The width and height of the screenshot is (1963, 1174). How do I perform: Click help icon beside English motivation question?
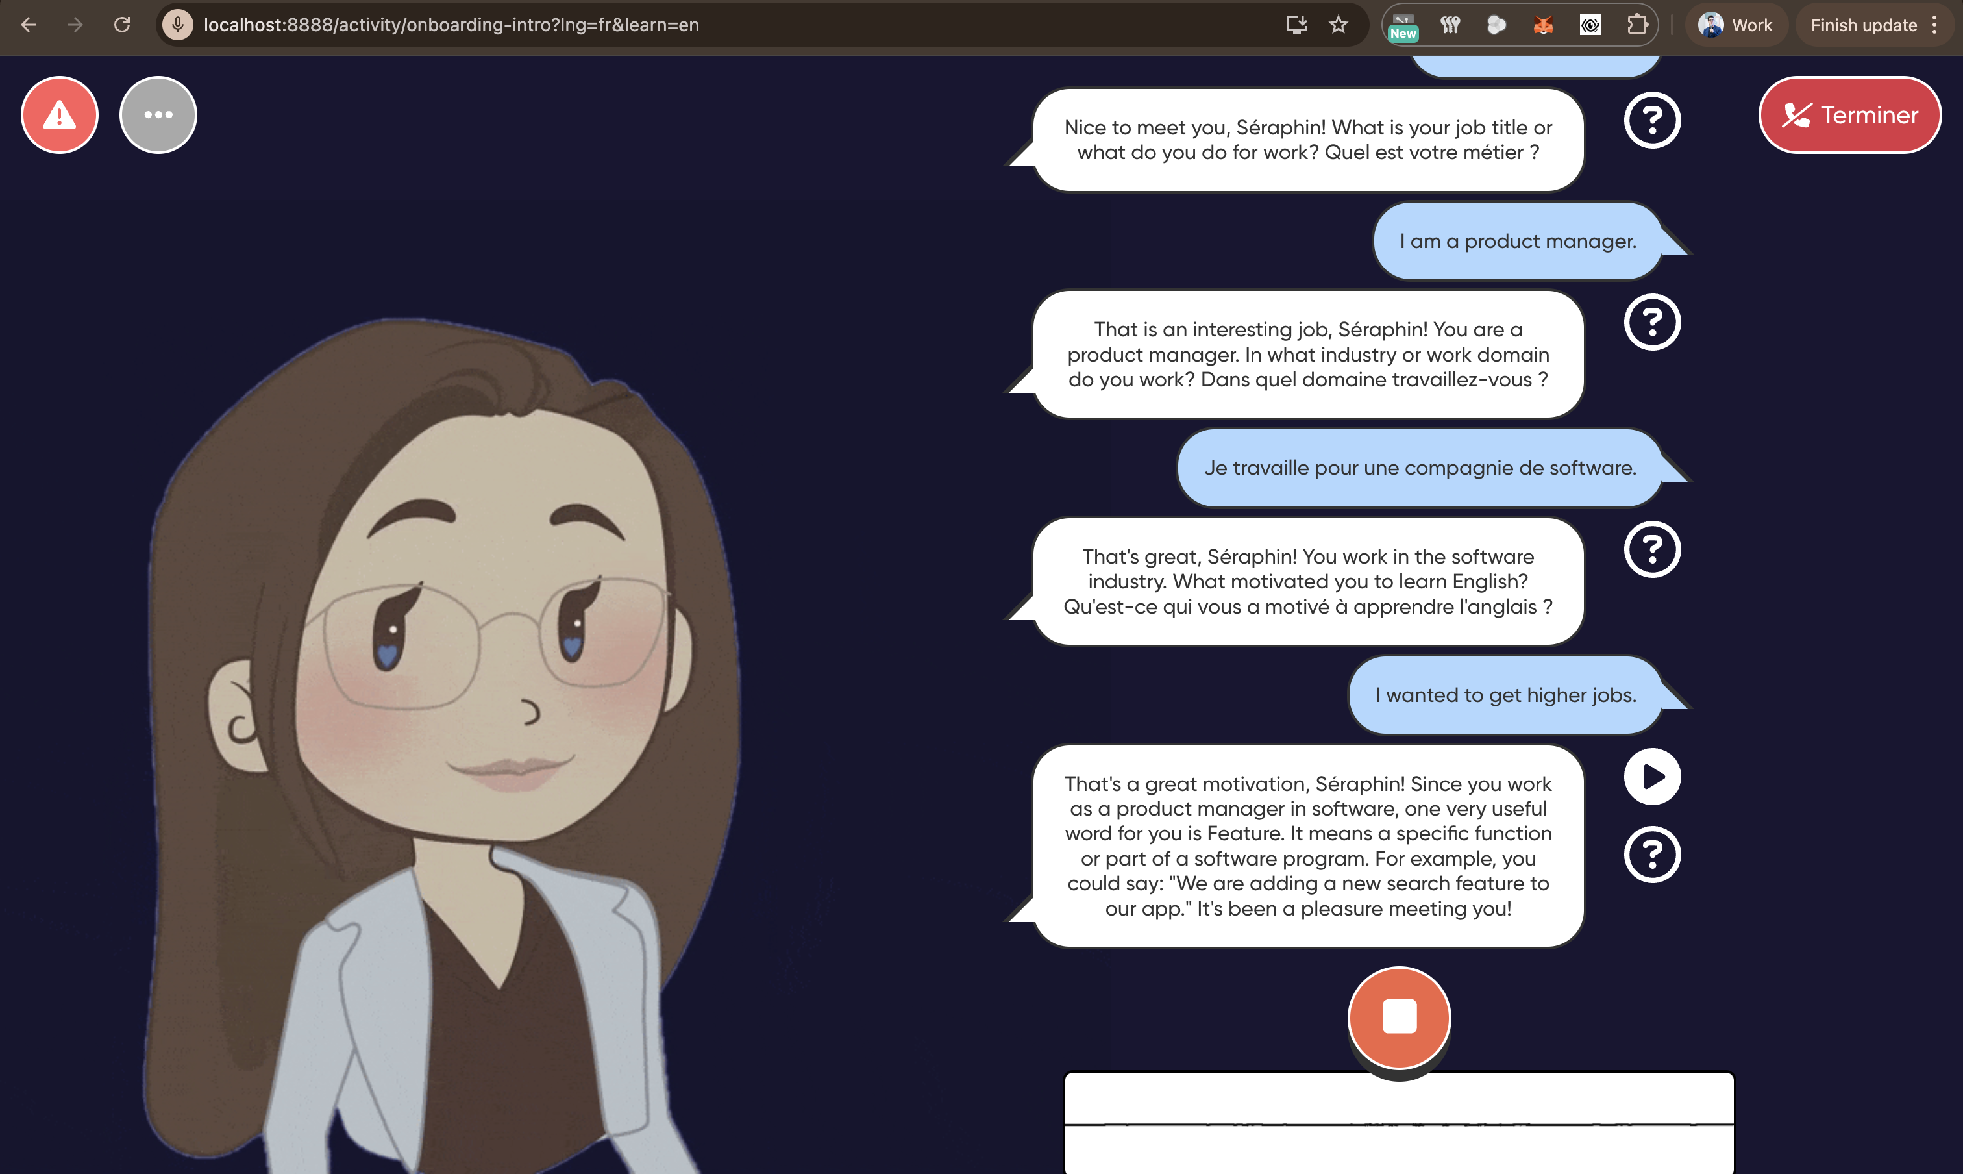pos(1651,549)
